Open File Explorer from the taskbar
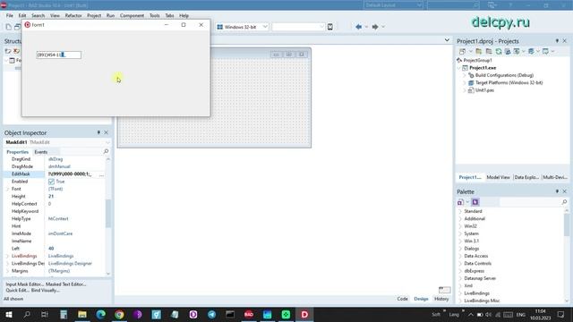 pyautogui.click(x=82, y=314)
